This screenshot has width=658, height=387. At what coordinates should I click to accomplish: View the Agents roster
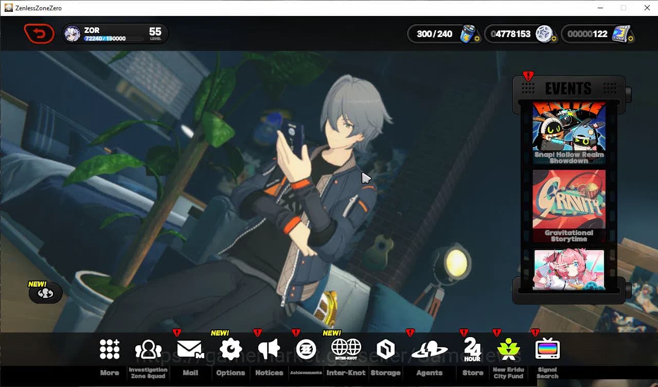point(429,348)
